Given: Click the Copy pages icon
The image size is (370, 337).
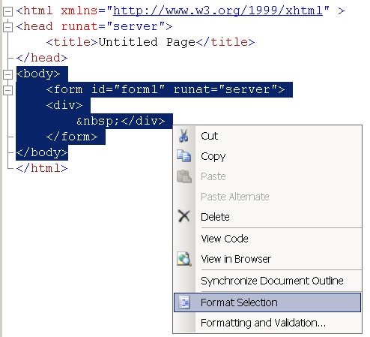Looking at the screenshot, I should point(184,156).
